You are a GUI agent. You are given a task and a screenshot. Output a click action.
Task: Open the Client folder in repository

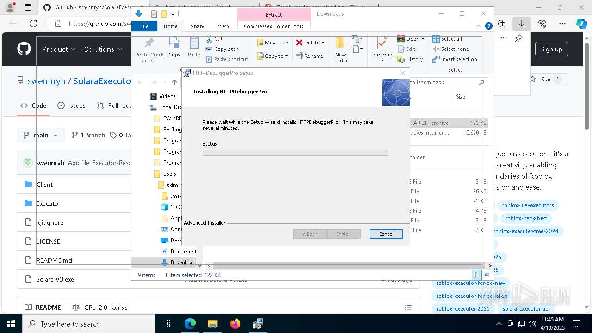[44, 185]
